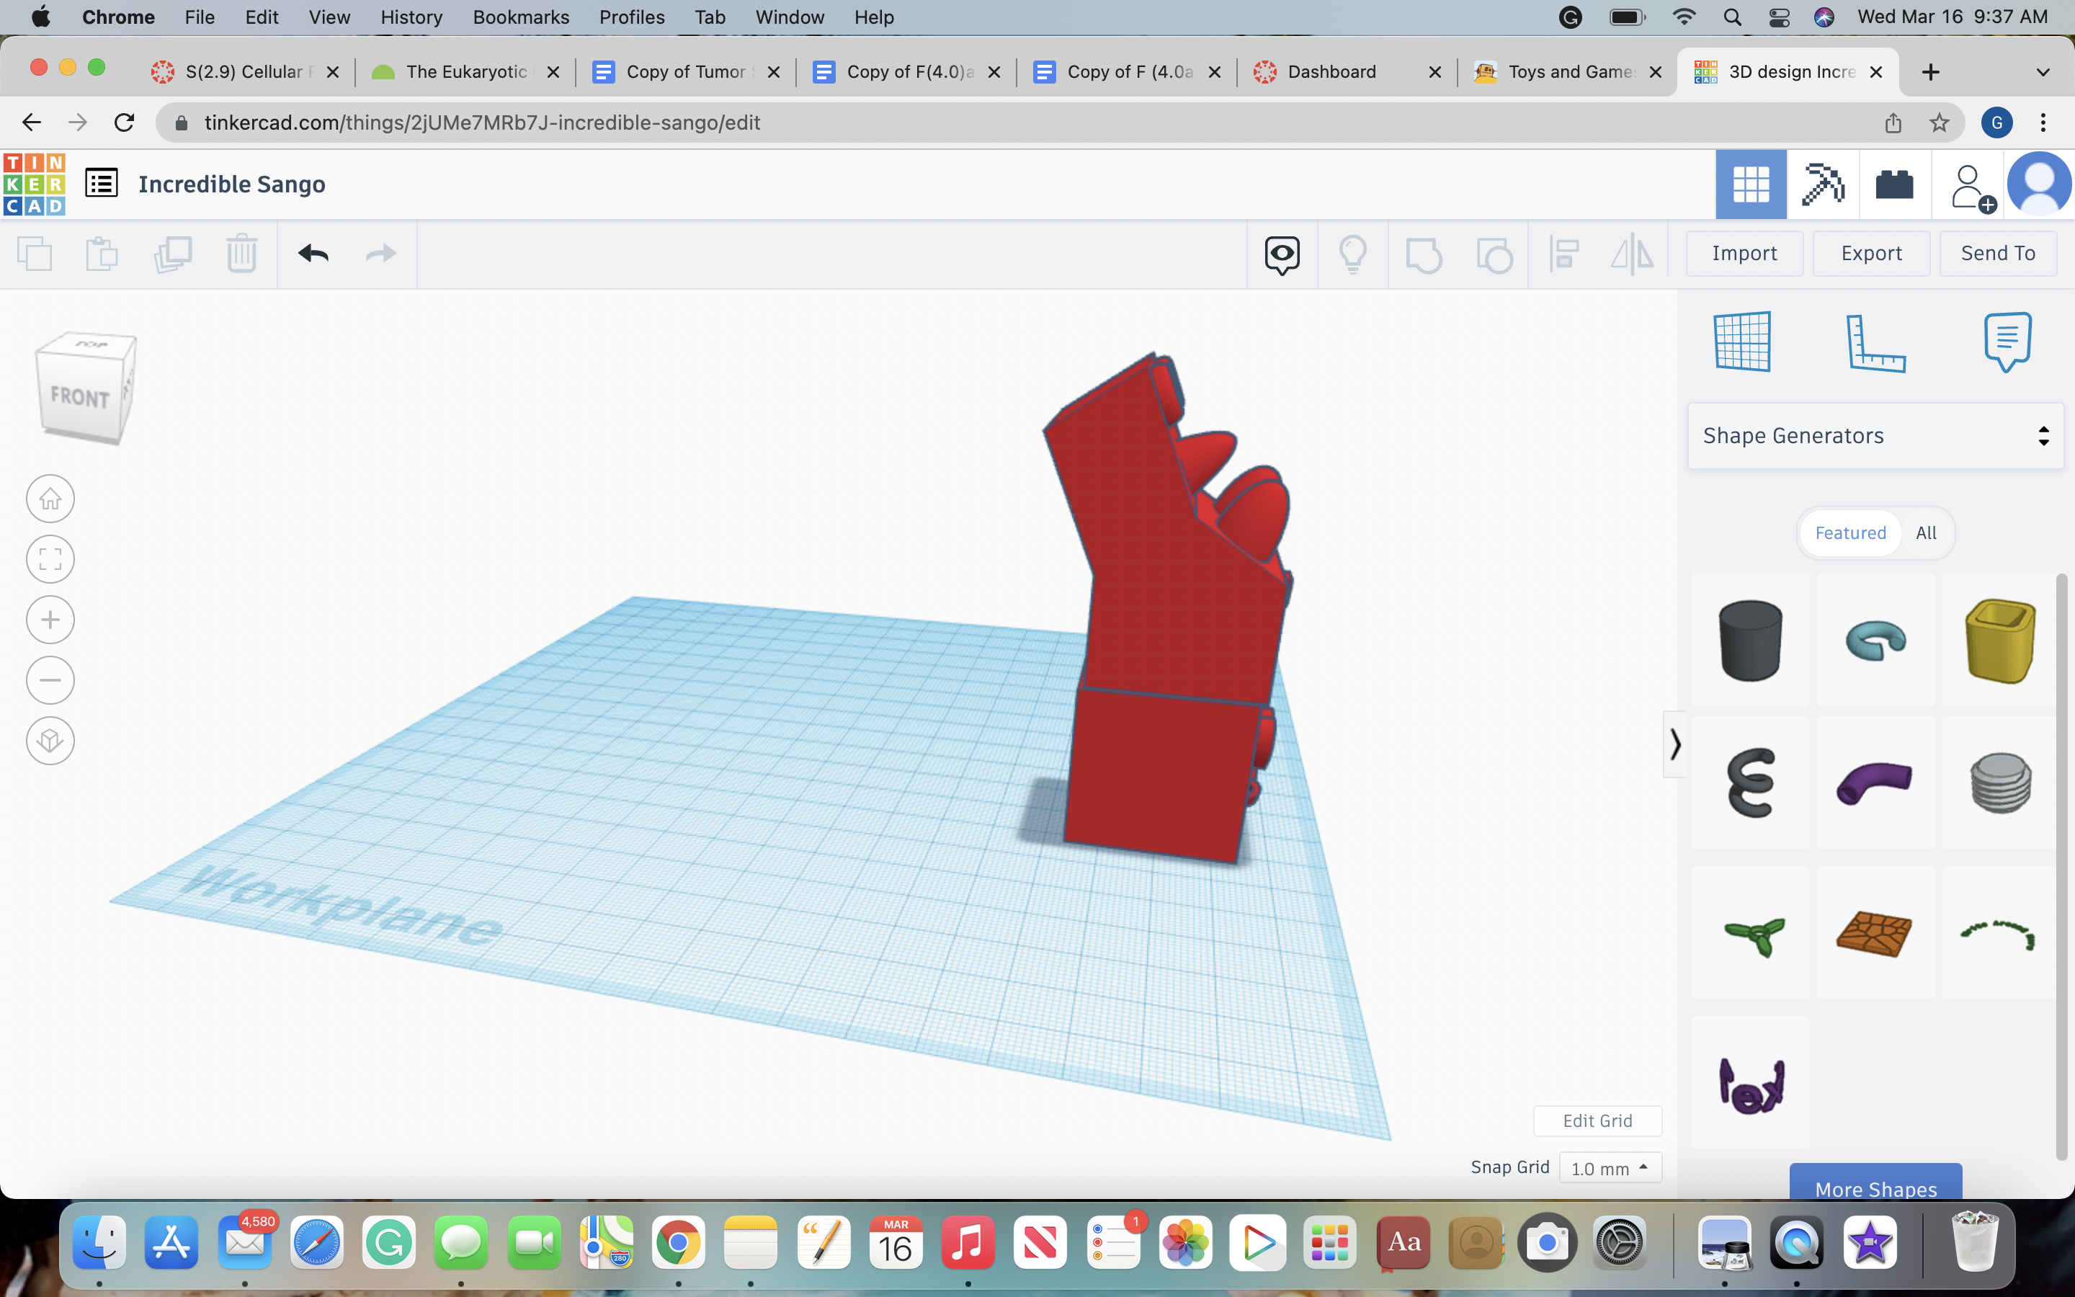Switch to the Featured shapes tab
The image size is (2075, 1297).
1849,532
